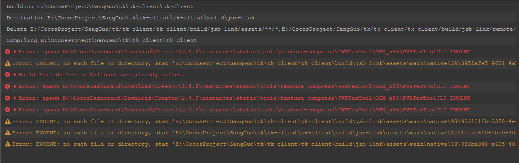519x163 pixels.
Task: Select the Destination jsb-link log entry
Action: point(130,18)
